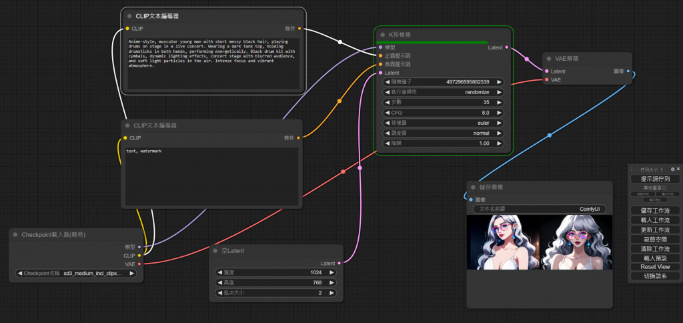Click the 載入預設 button
This screenshot has width=683, height=323.
655,258
